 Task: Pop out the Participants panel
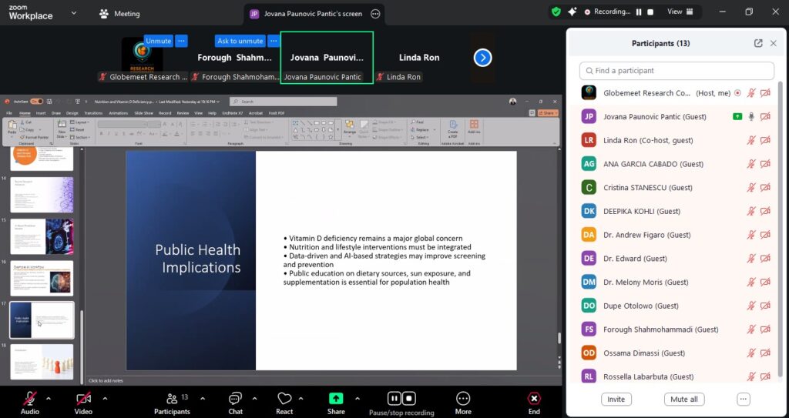tap(758, 44)
